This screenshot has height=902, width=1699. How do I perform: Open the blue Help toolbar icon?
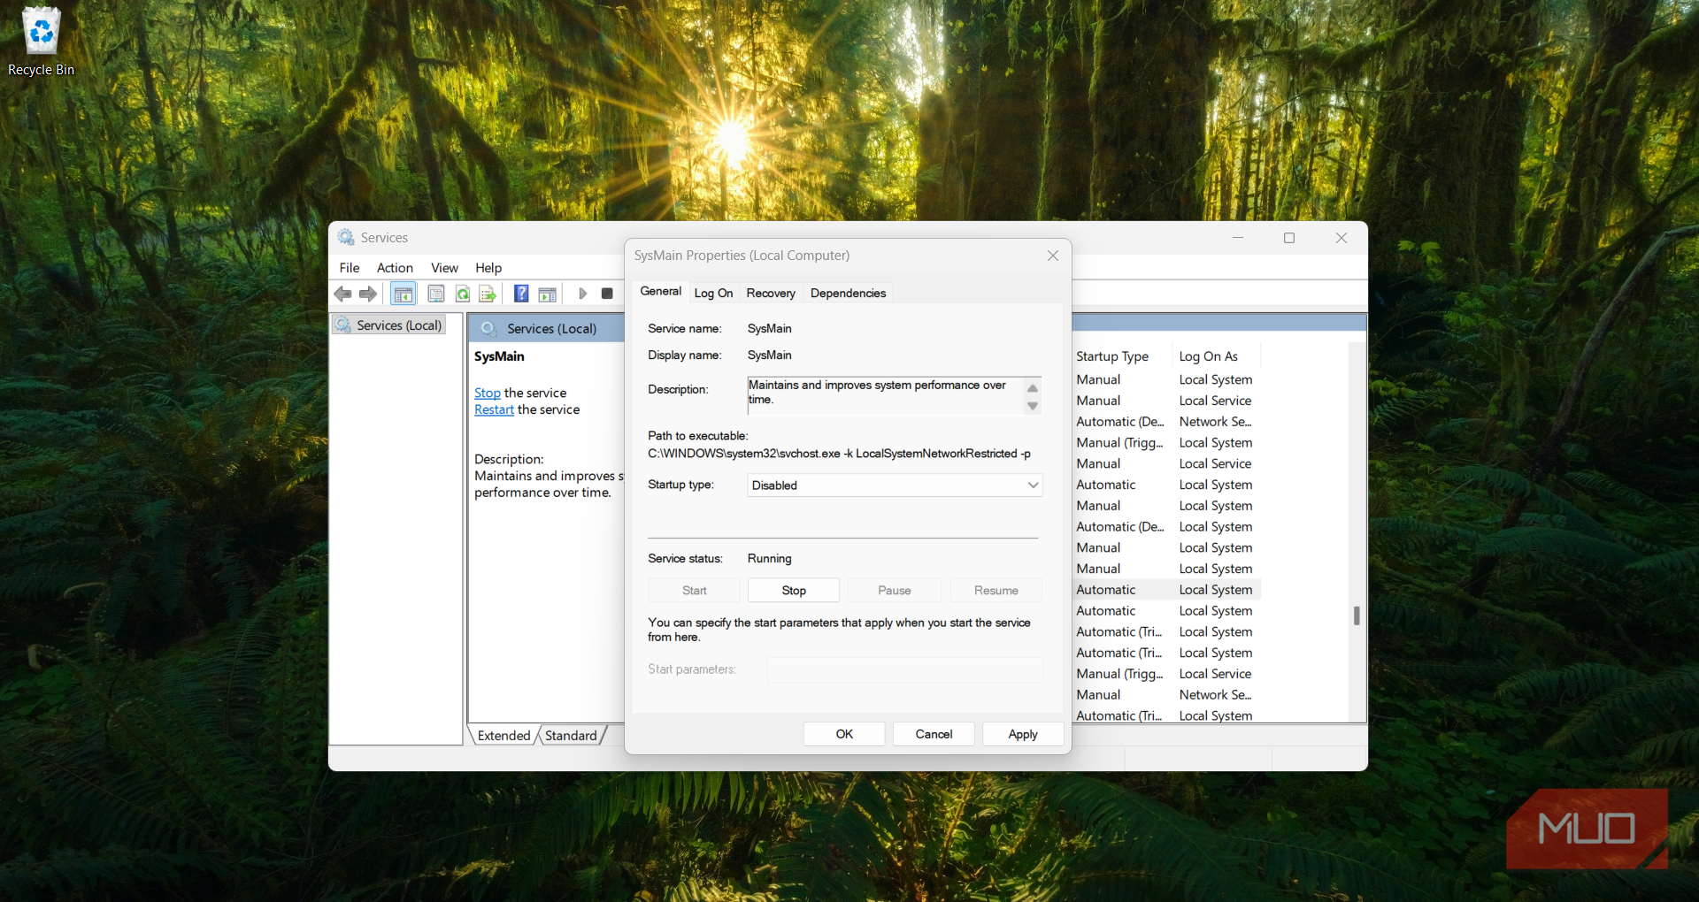pos(522,294)
